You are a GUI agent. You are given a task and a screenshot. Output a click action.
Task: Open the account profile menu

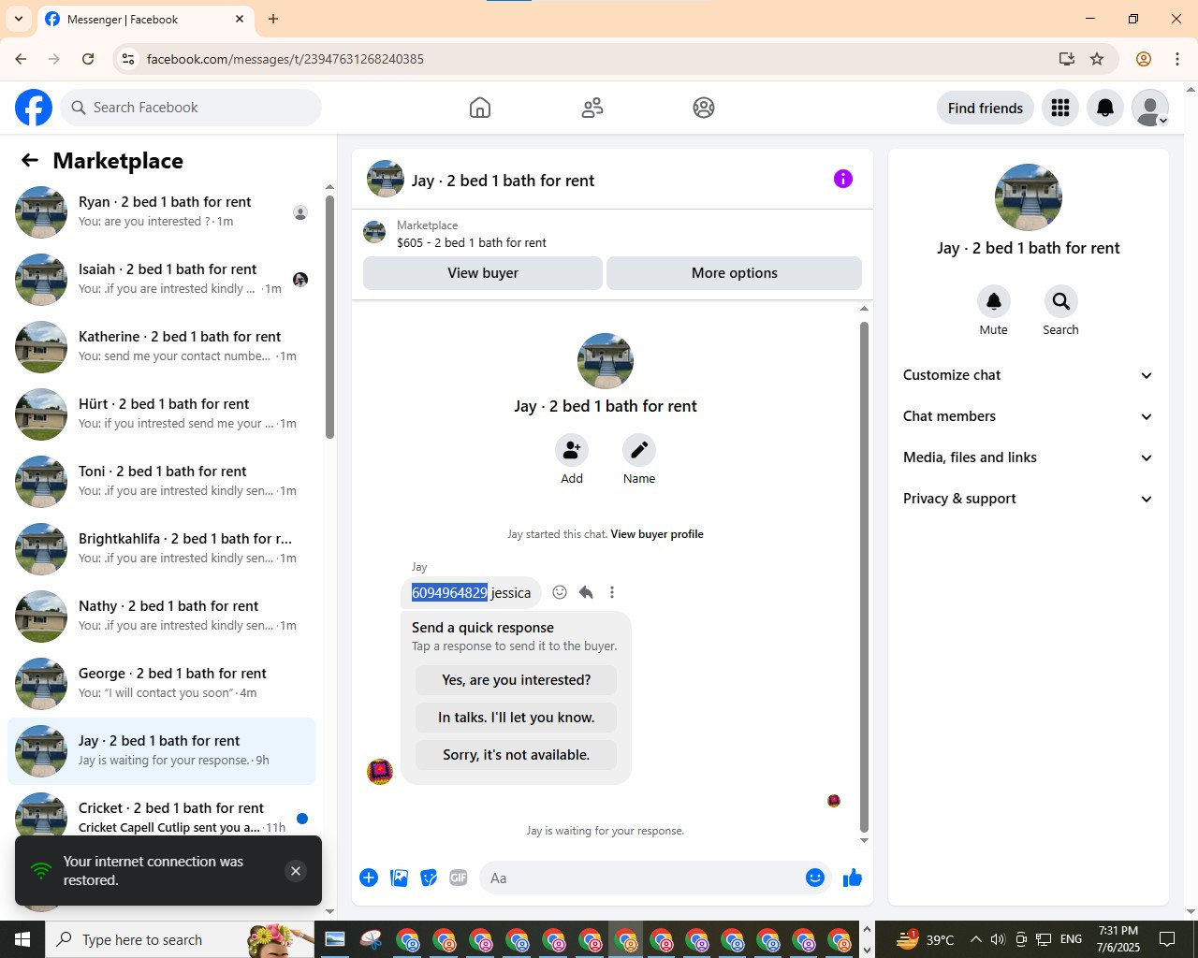pyautogui.click(x=1150, y=108)
